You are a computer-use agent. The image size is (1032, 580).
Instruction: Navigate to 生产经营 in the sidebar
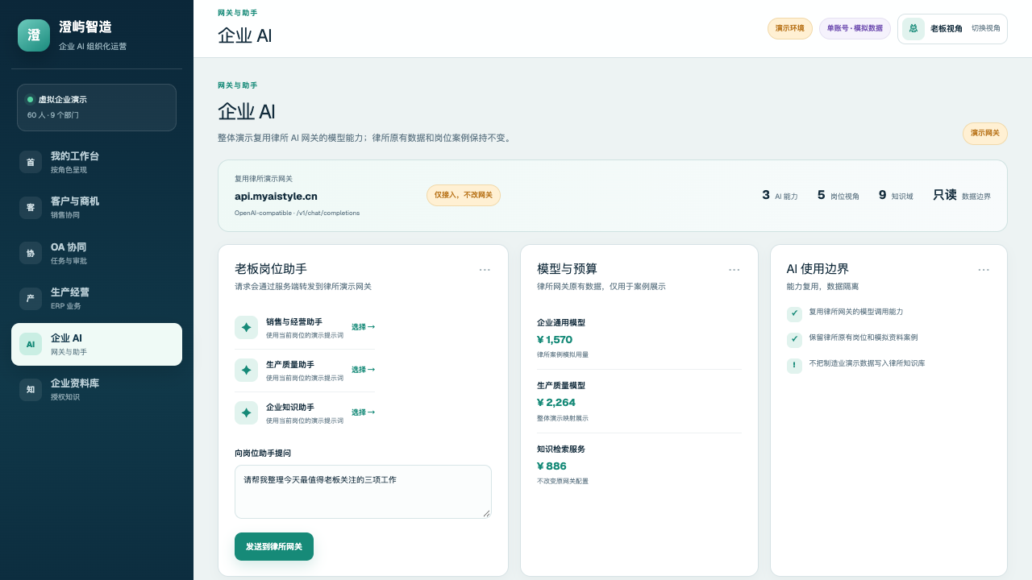pos(97,299)
